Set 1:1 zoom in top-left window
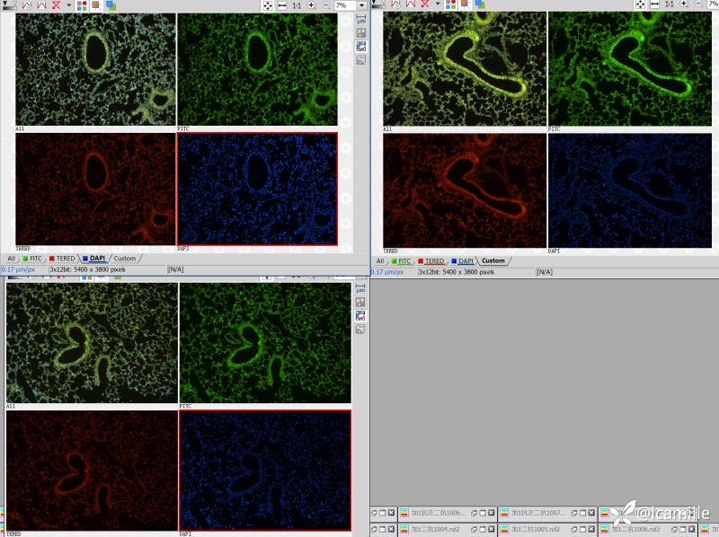This screenshot has width=719, height=537. [297, 5]
